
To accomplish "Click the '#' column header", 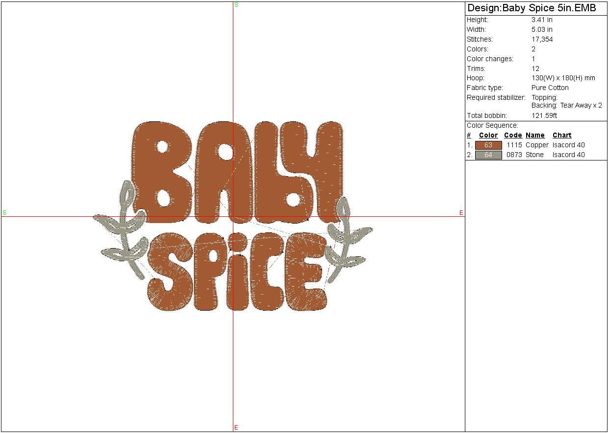I will [469, 136].
